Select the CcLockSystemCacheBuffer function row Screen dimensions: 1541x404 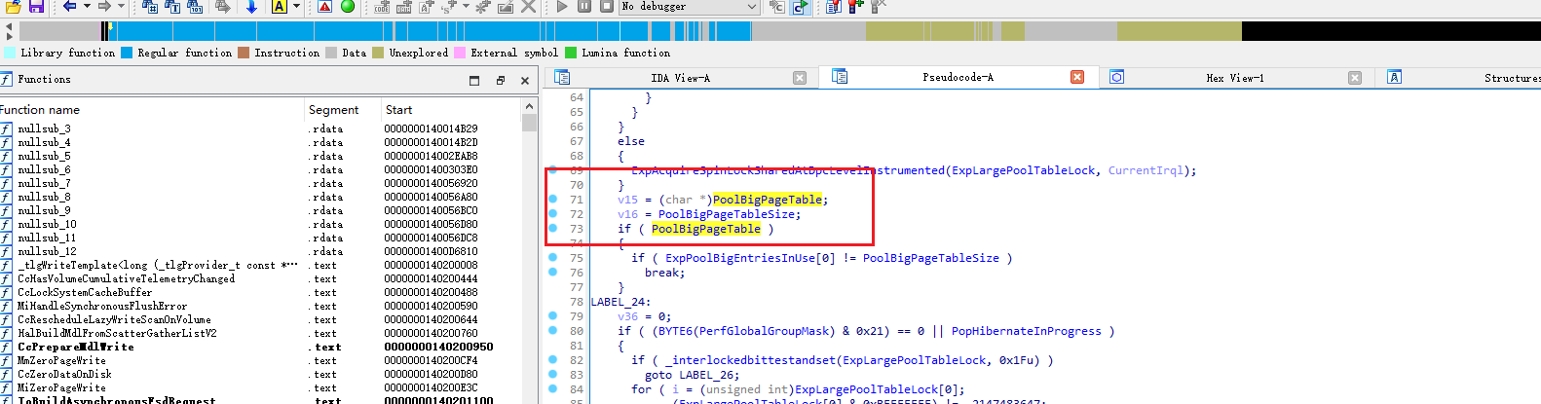[261, 292]
